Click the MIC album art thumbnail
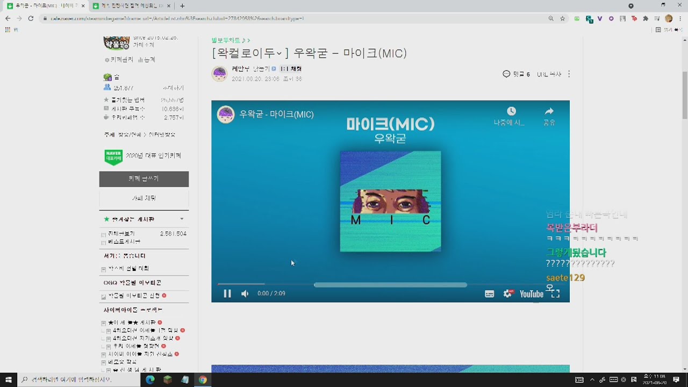The height and width of the screenshot is (387, 688). (x=390, y=201)
